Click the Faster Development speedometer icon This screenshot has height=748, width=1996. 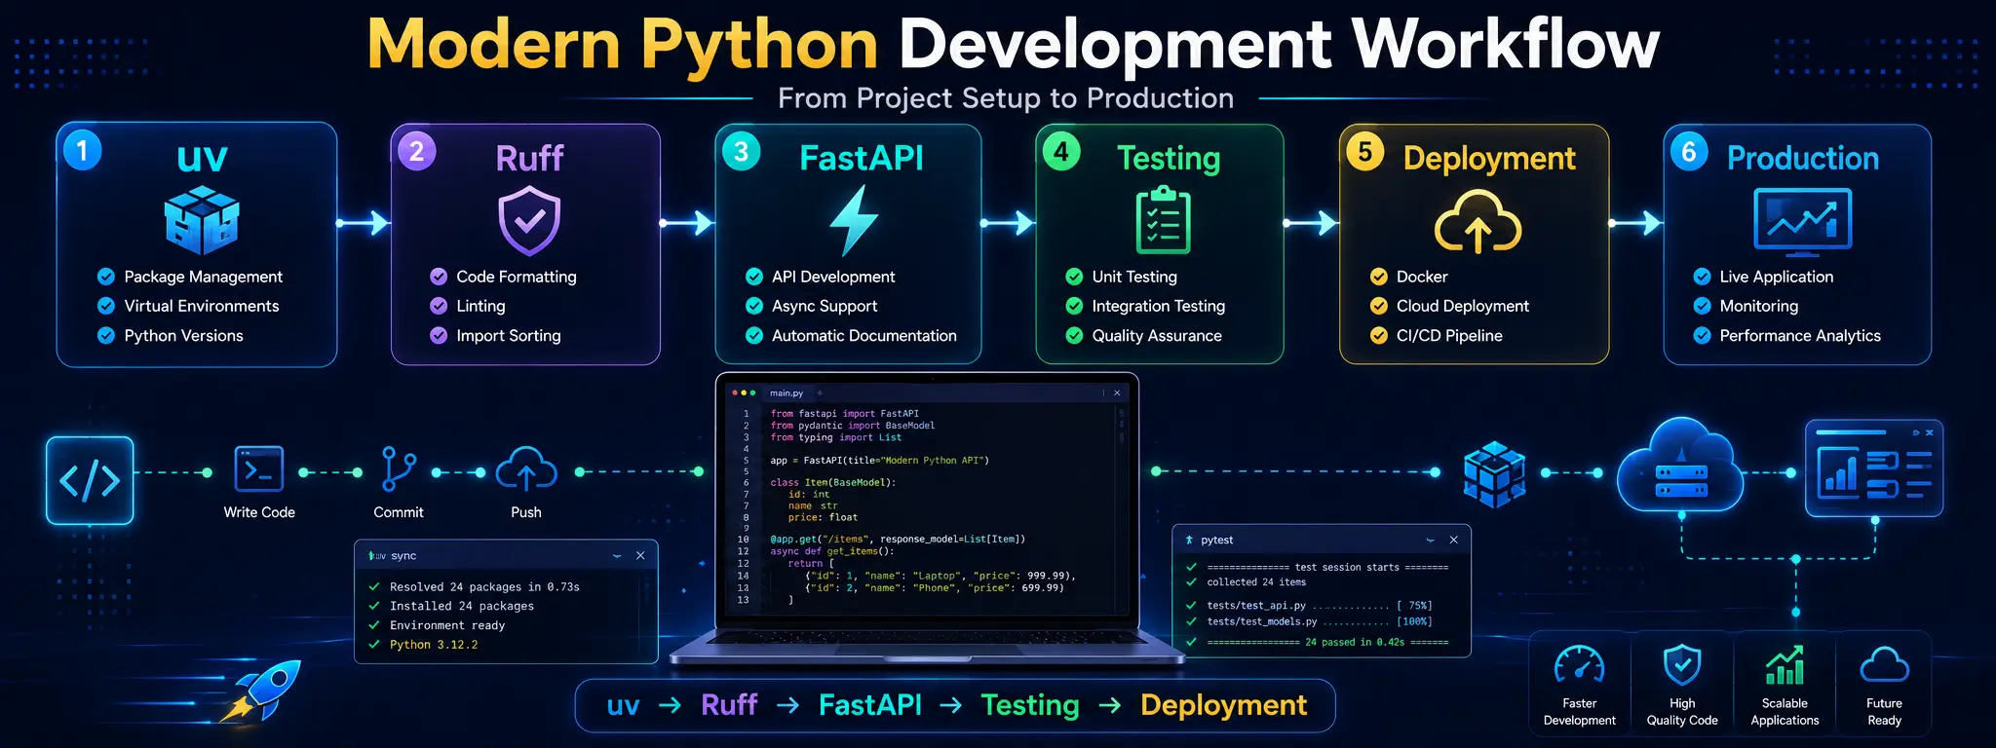point(1579,665)
